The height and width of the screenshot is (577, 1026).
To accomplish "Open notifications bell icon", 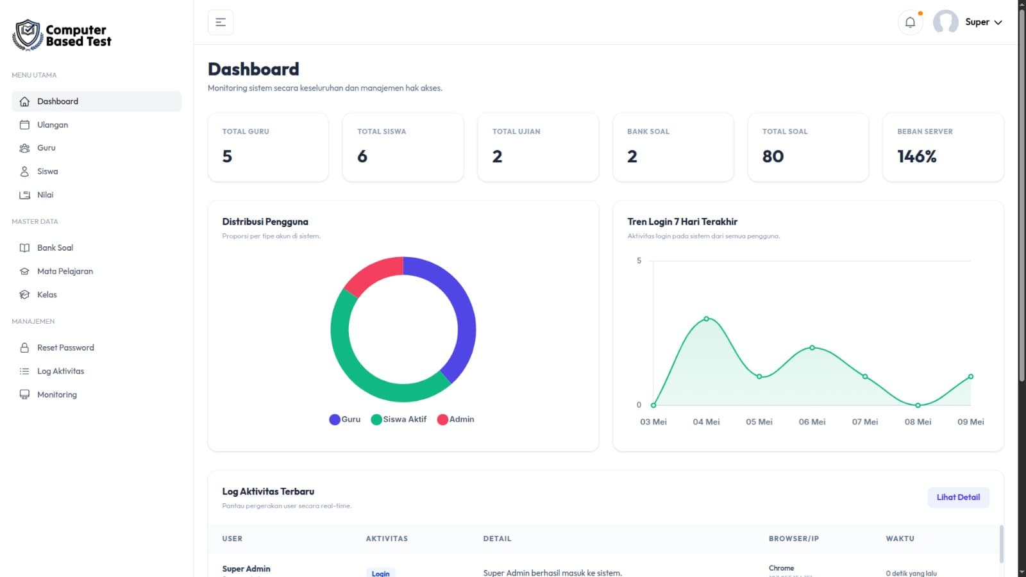I will click(910, 22).
